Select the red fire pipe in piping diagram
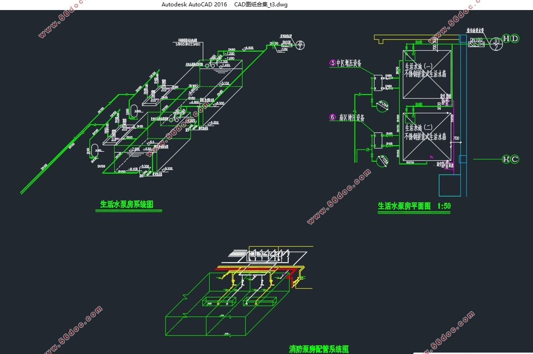 pyautogui.click(x=259, y=269)
